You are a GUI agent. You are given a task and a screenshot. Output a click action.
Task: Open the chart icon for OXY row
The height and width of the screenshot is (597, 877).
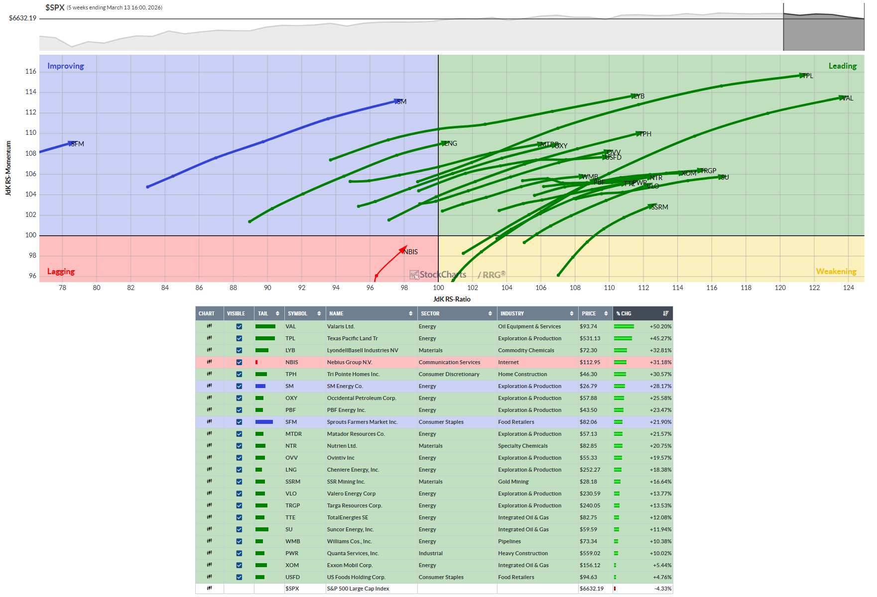tap(210, 398)
